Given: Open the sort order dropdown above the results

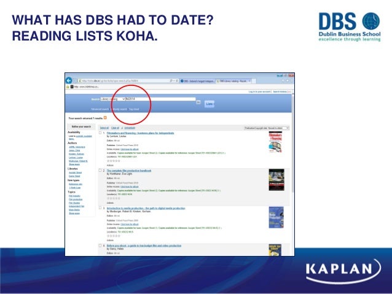Looking at the screenshot, I should click(x=267, y=128).
